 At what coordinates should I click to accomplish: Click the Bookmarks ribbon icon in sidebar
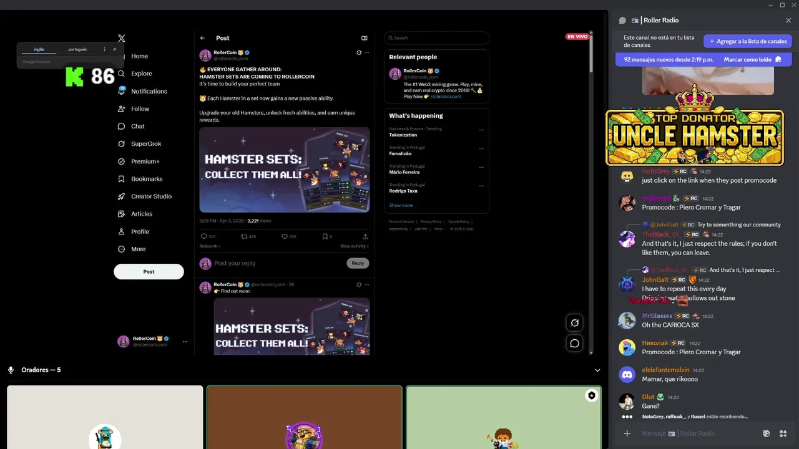pyautogui.click(x=122, y=179)
